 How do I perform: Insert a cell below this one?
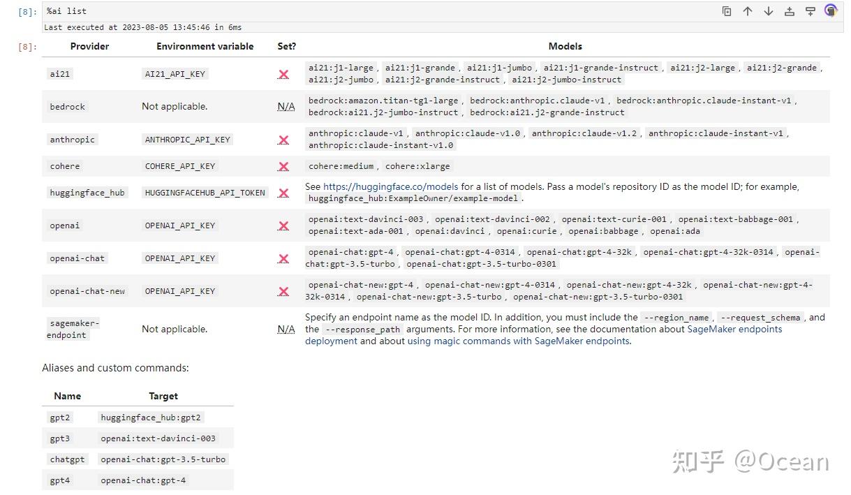(x=811, y=11)
